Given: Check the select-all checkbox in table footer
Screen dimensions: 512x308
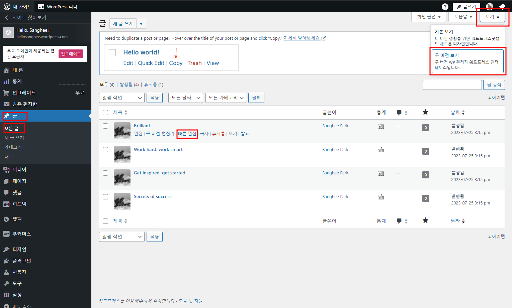Looking at the screenshot, I should pos(105,221).
